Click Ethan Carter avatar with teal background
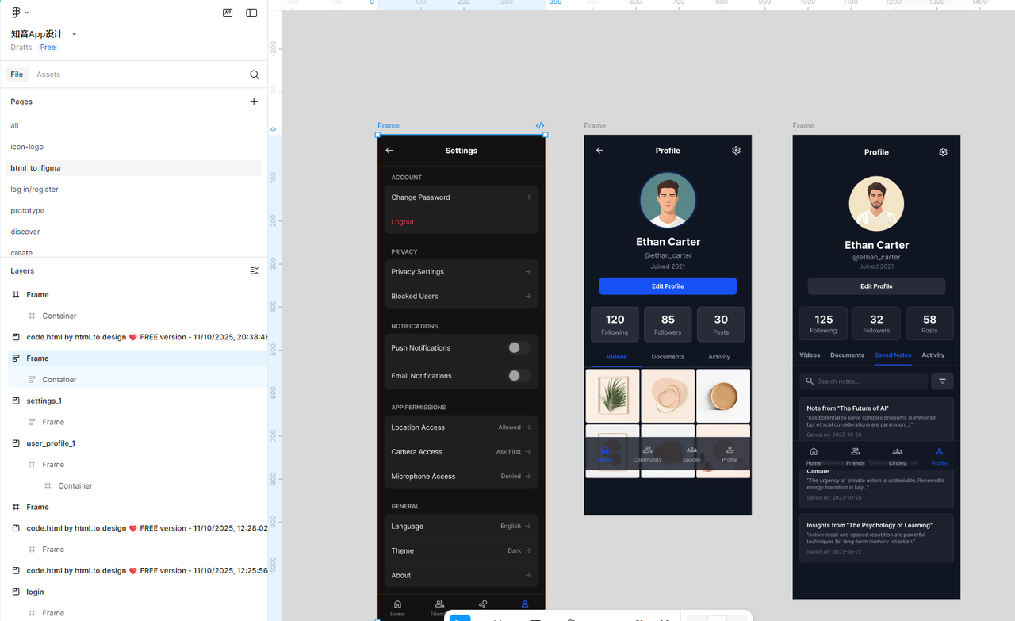 point(668,200)
